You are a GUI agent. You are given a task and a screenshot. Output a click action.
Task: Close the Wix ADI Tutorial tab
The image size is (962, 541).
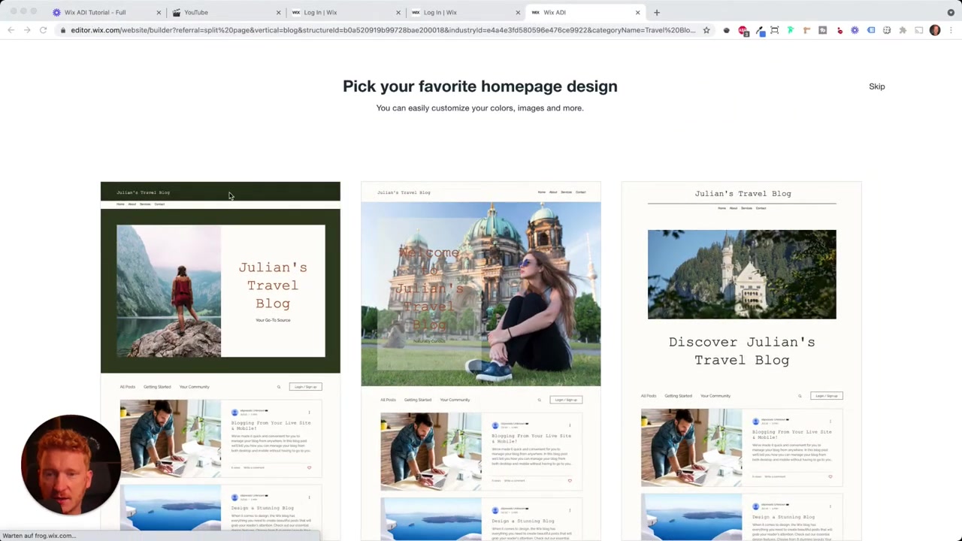[159, 13]
